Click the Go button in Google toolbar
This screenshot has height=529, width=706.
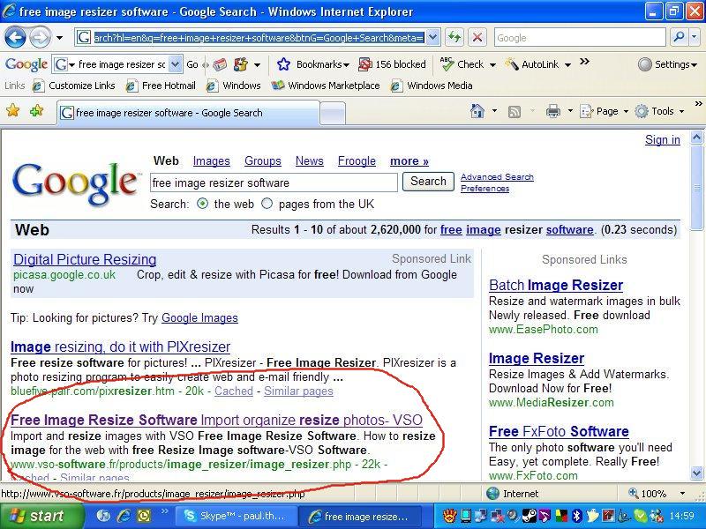tap(192, 64)
